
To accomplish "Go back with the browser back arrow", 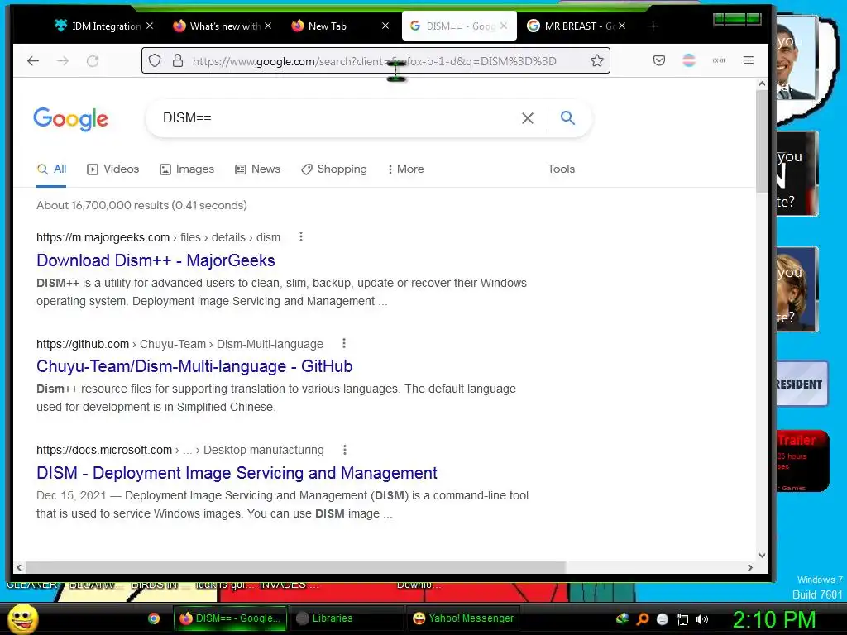I will 33,61.
